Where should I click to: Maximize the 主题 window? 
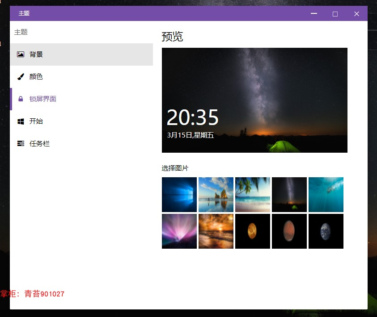tap(335, 14)
